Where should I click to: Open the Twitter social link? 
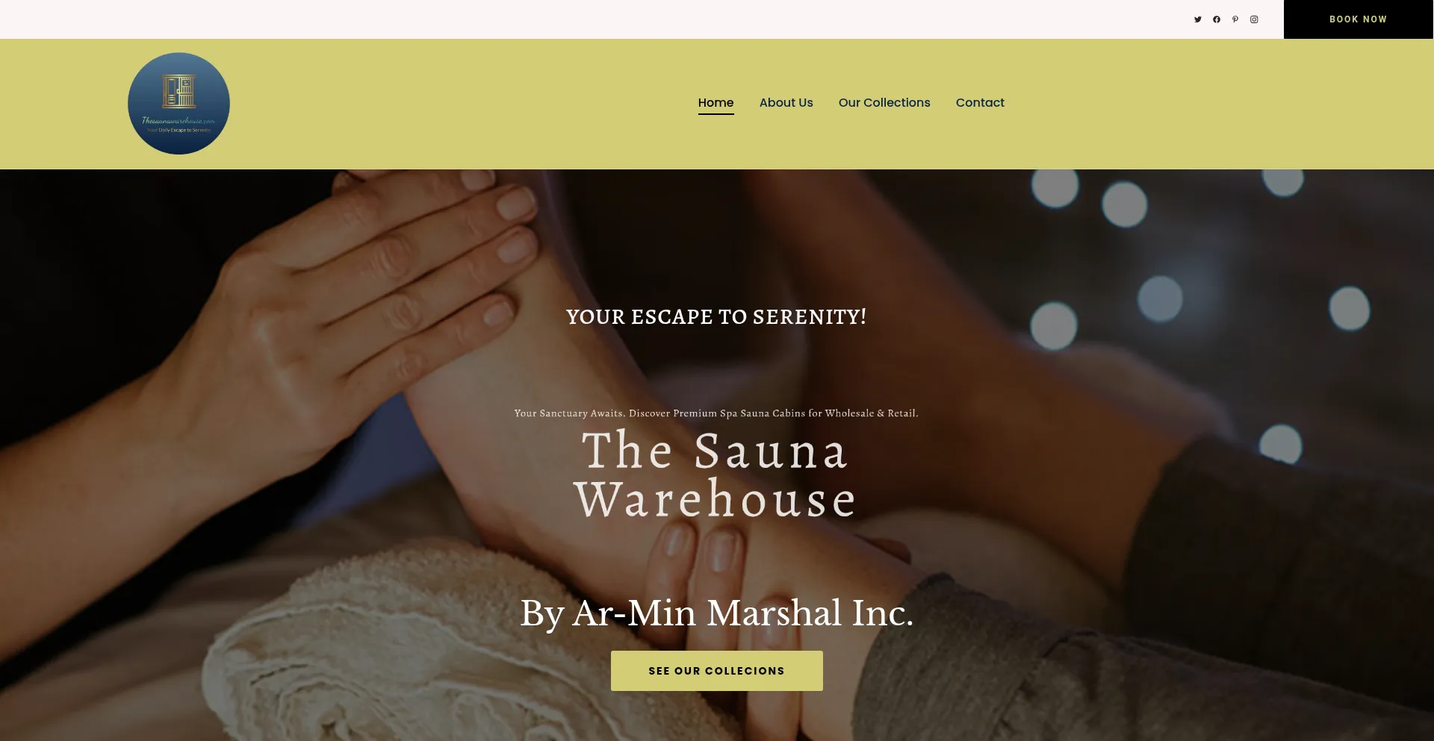coord(1197,19)
